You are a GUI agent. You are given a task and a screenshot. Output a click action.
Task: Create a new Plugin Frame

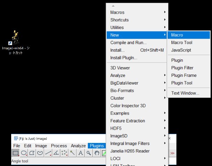click(189, 75)
